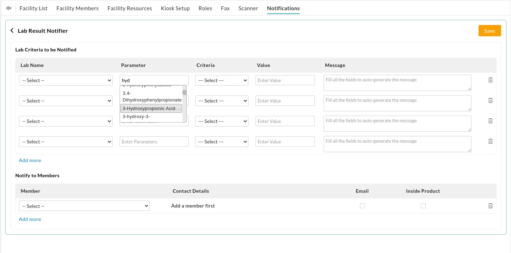Image resolution: width=511 pixels, height=253 pixels.
Task: Delete the first lab criteria row
Action: [x=490, y=80]
